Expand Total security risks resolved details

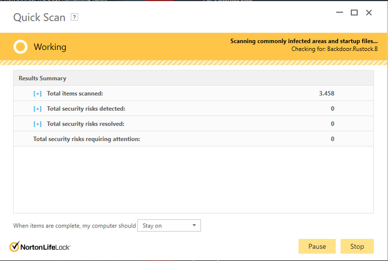coord(37,124)
